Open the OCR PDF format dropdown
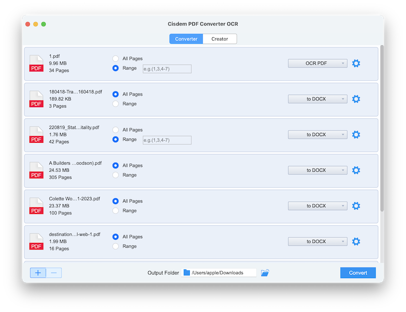Screen dimensions: 406x312 tap(317, 63)
